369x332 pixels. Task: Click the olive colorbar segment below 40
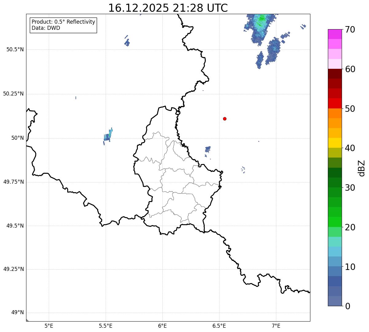(x=335, y=153)
